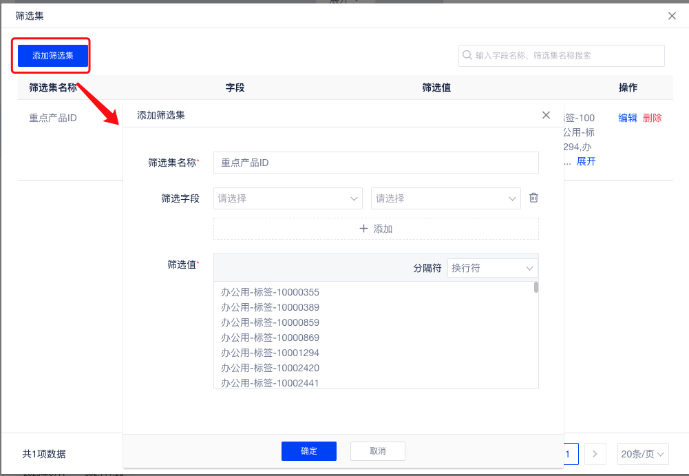Confirm with the 确定 button

click(308, 451)
